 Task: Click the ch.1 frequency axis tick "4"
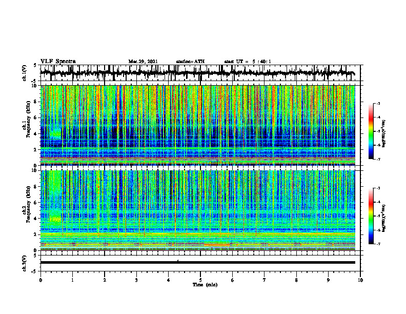pos(36,134)
